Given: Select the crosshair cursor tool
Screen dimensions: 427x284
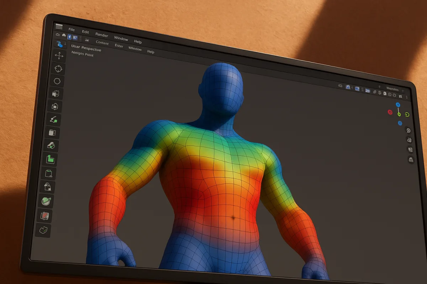Looking at the screenshot, I should tap(58, 68).
